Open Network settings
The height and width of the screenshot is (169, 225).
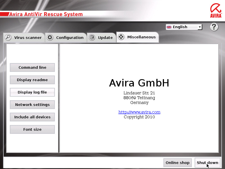(32, 104)
